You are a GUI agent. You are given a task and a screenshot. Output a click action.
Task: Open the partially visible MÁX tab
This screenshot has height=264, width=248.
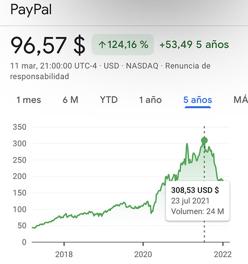[241, 100]
